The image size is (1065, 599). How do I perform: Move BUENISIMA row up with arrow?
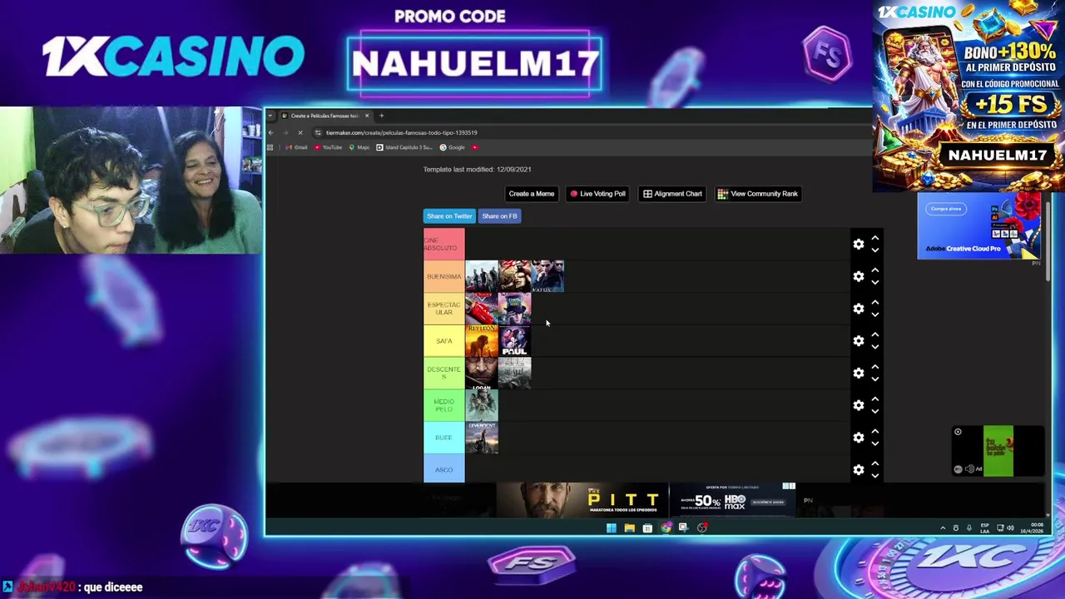[874, 270]
